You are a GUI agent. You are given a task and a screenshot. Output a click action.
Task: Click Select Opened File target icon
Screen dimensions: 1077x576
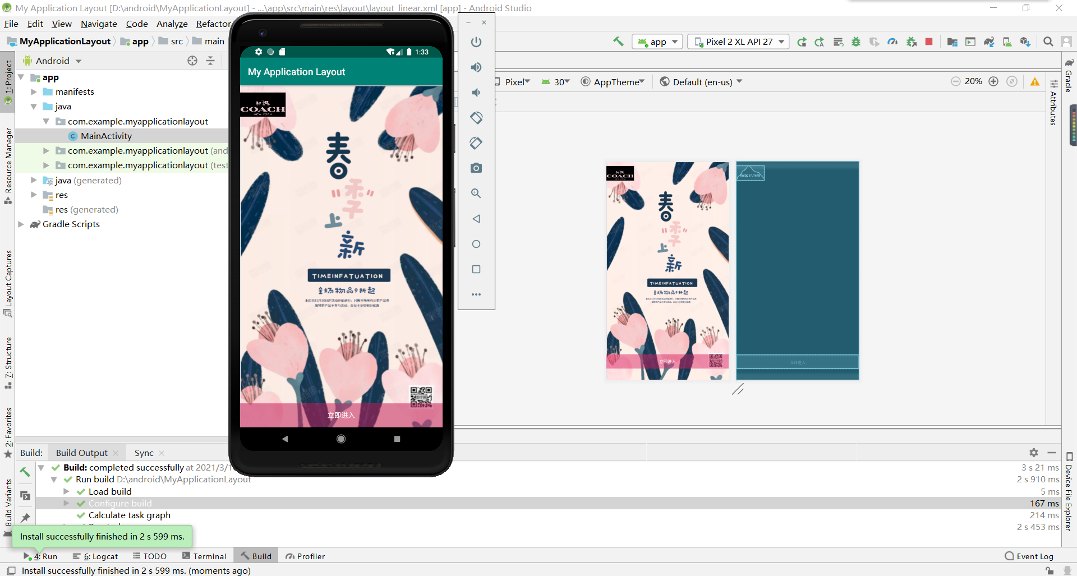point(192,61)
